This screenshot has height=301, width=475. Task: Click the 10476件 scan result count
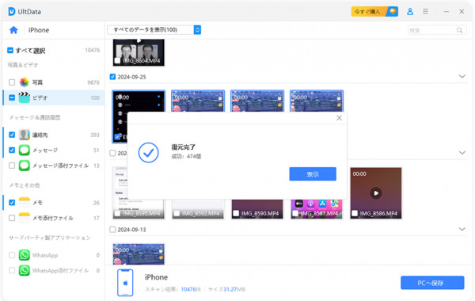point(191,289)
